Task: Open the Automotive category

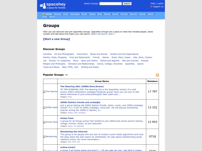Action: tap(82, 54)
